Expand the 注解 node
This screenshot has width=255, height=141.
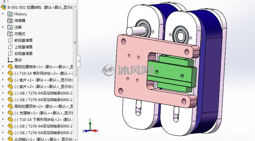pyautogui.click(x=3, y=27)
